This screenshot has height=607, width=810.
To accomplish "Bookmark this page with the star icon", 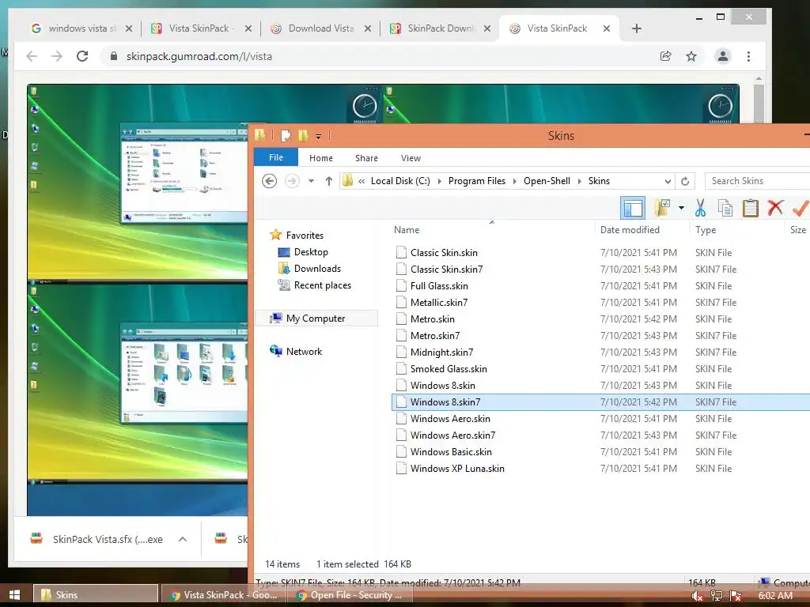I will [x=691, y=56].
